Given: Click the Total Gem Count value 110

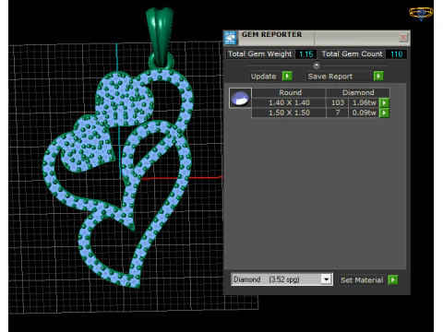Looking at the screenshot, I should (396, 54).
